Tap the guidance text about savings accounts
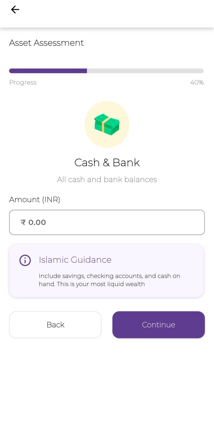214x435 pixels. pyautogui.click(x=109, y=280)
